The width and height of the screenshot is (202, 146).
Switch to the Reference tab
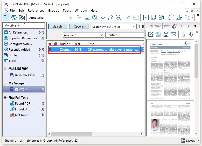tap(154, 26)
